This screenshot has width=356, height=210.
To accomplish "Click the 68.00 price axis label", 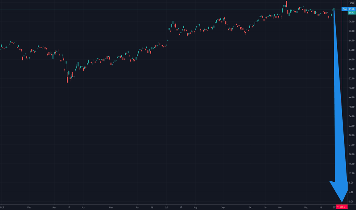I will click(352, 40).
